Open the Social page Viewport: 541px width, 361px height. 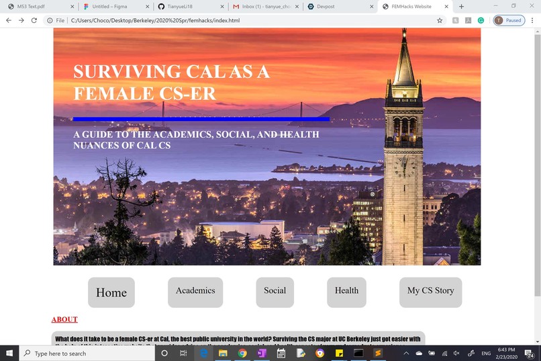click(275, 292)
